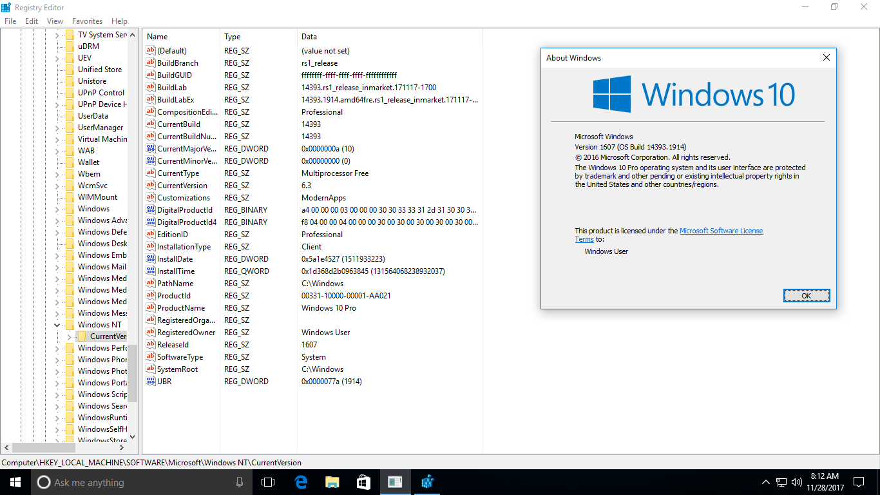Click the 'Multiprocessor Free' data cell
The width and height of the screenshot is (880, 495).
tap(335, 173)
